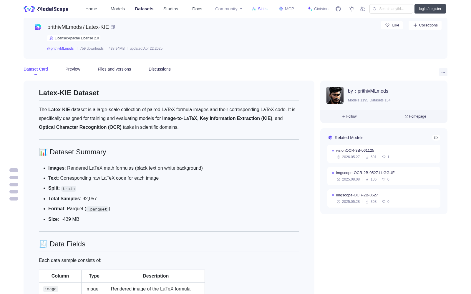The image size is (471, 294).
Task: Click prithivMLmods in the dataset title
Action: point(64,27)
